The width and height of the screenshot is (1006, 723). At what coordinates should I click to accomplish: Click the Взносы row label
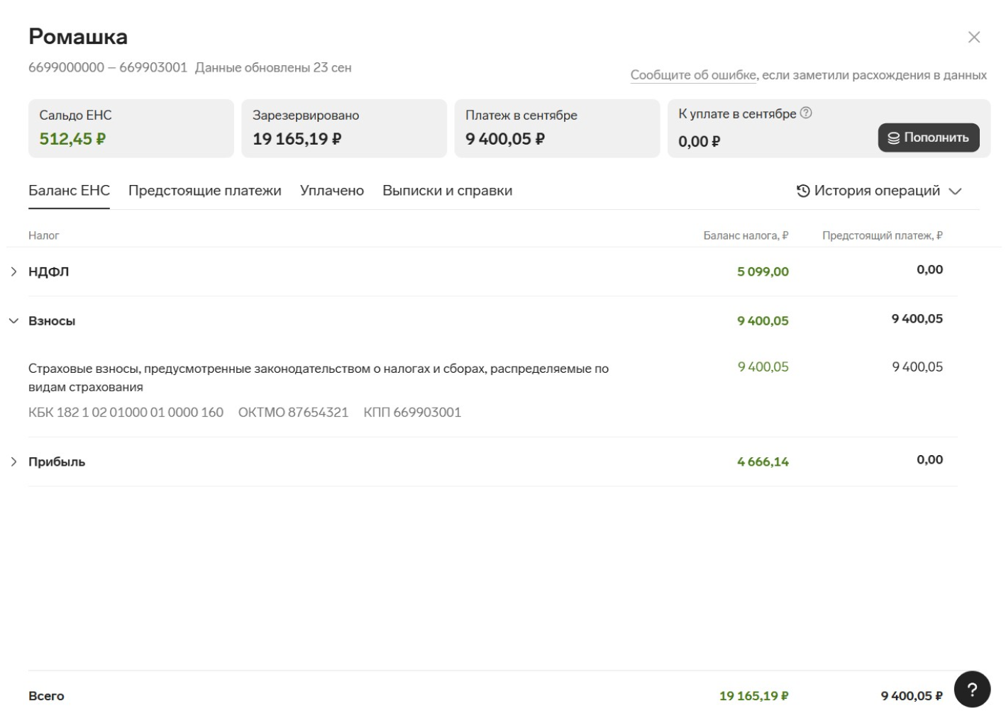[52, 321]
